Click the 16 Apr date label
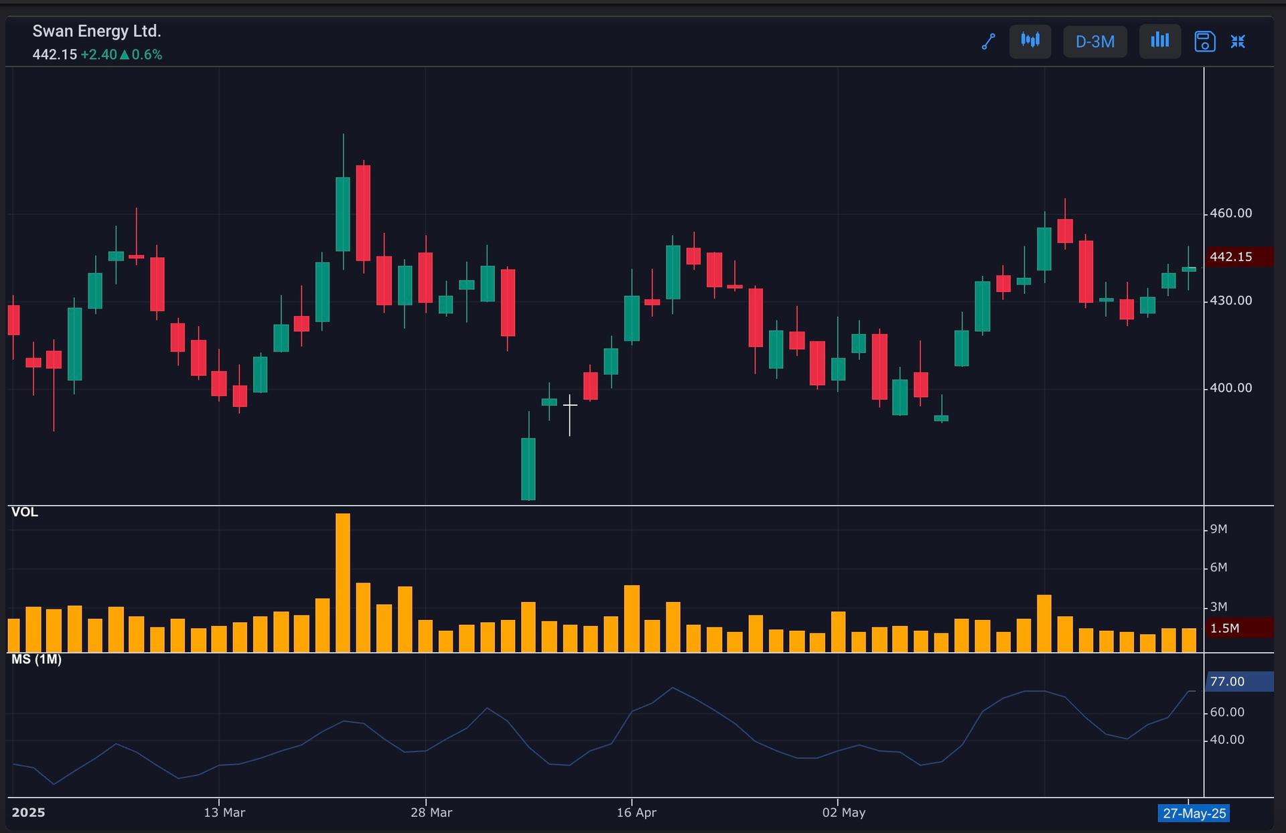The width and height of the screenshot is (1286, 833). tap(636, 813)
